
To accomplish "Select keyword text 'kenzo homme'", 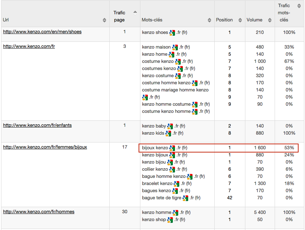I will tap(156, 212).
